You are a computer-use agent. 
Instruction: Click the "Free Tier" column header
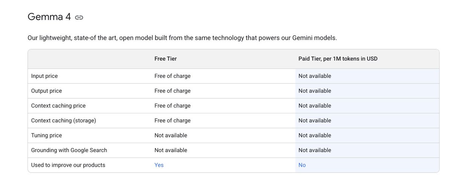click(x=165, y=59)
